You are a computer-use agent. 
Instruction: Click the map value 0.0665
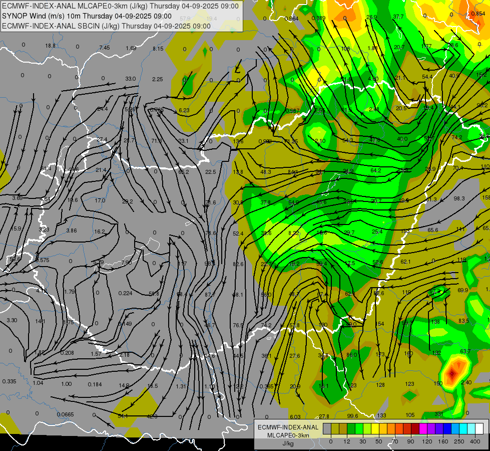(65, 415)
